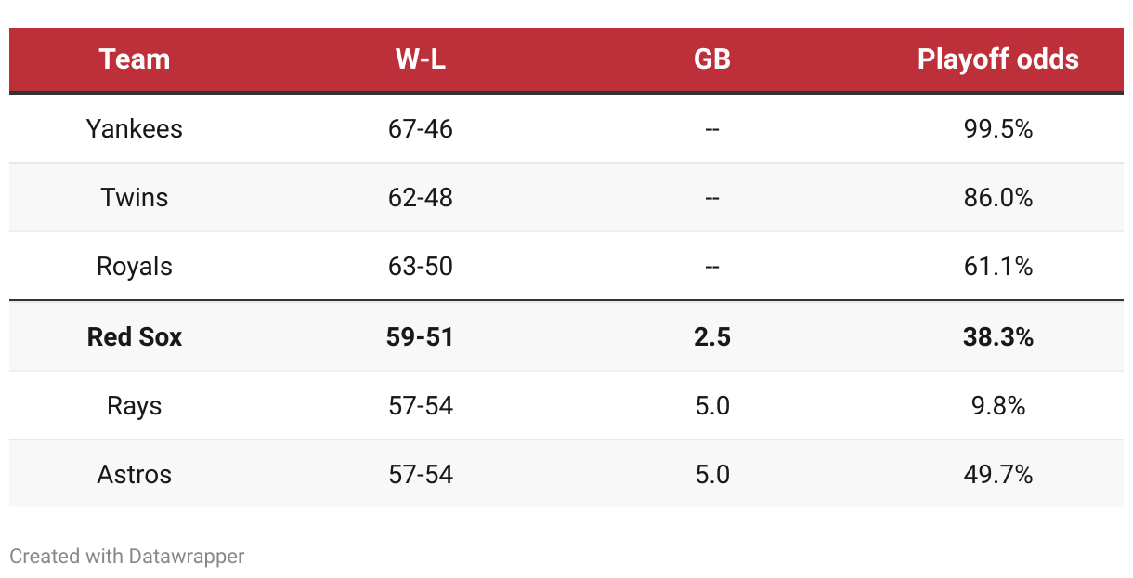Click the GB column header

(712, 59)
